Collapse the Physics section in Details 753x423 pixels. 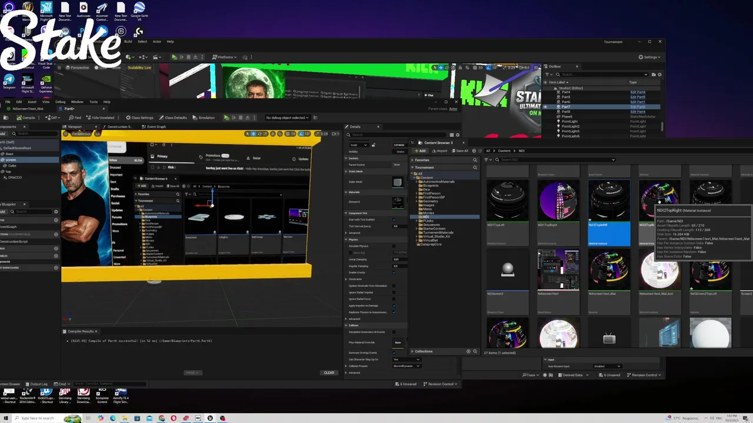click(346, 240)
